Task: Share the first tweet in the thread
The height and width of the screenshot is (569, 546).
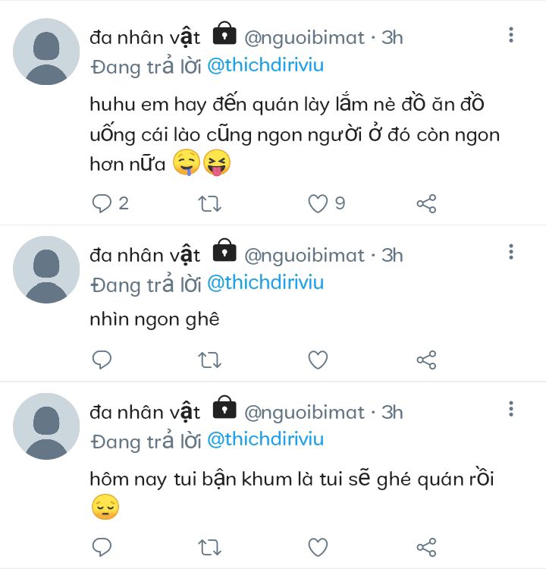Action: 427,203
